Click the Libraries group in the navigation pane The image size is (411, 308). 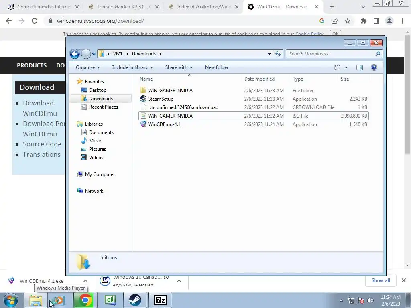90,124
